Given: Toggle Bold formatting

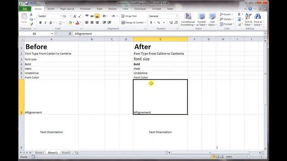Looking at the screenshot, I should 40,23.
